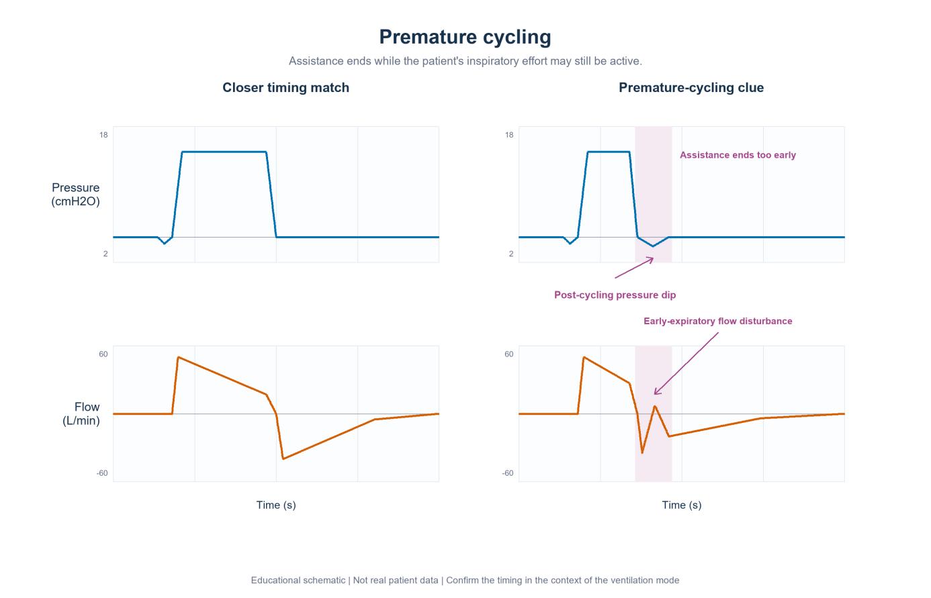Click the Flow (L/min) axis label

81,413
